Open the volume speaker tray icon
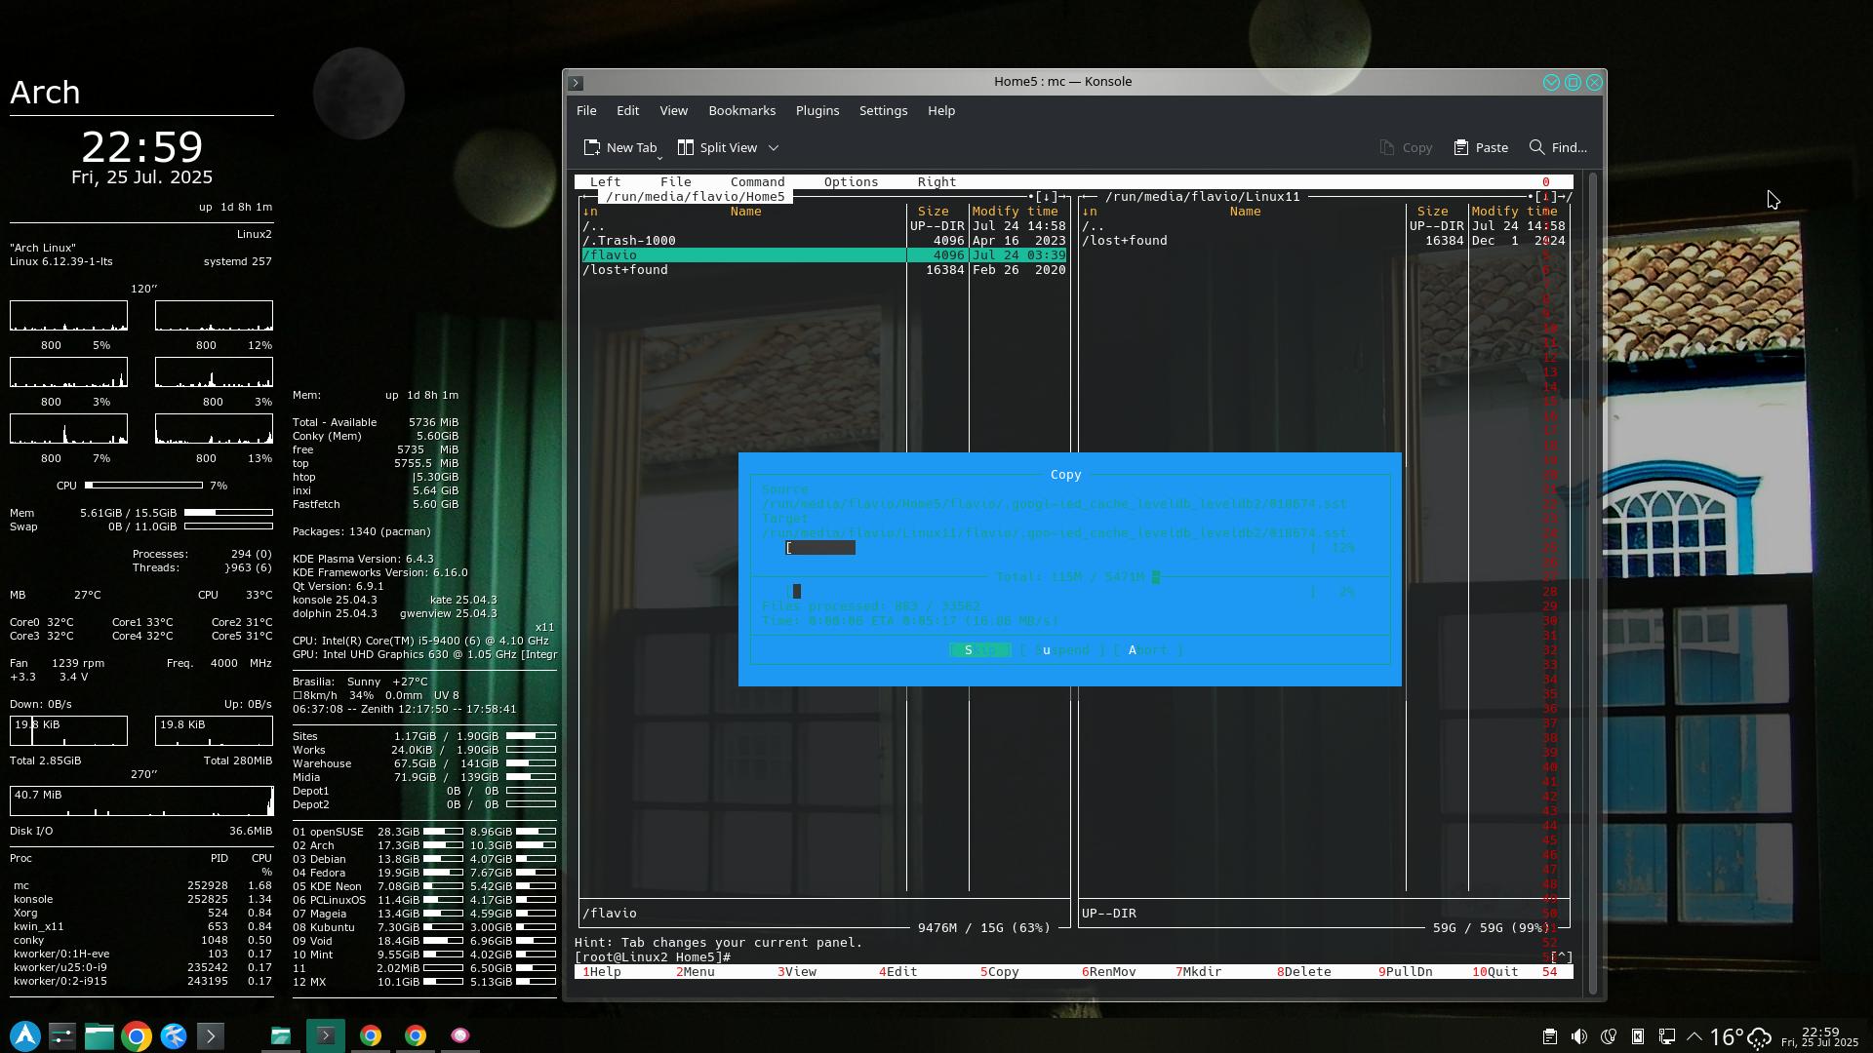The height and width of the screenshot is (1053, 1873). (x=1578, y=1036)
